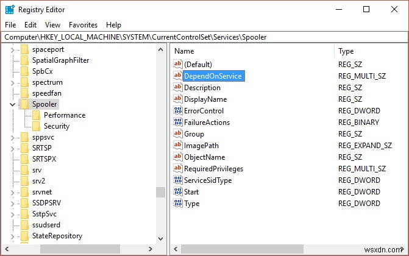Expand the SRTSP key

(13, 149)
